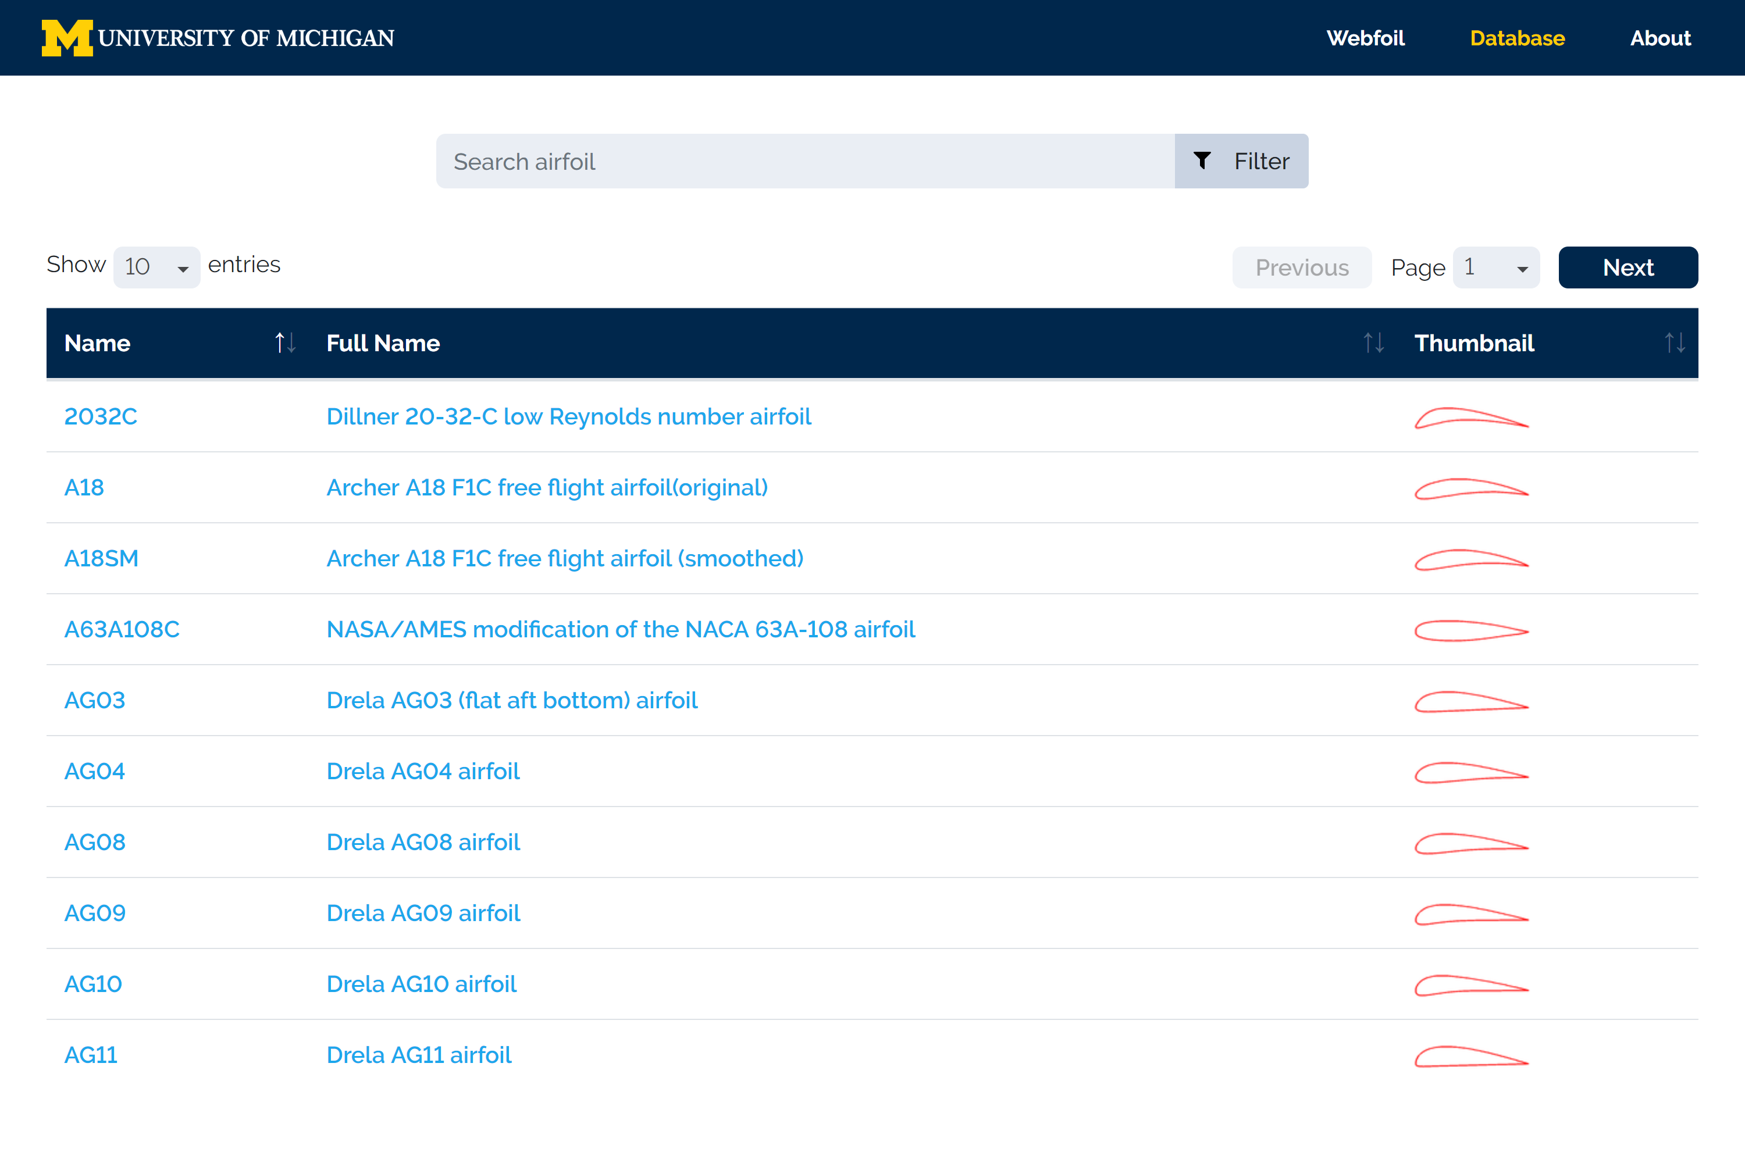Click the University of Michigan M logo
The image size is (1745, 1163).
66,37
